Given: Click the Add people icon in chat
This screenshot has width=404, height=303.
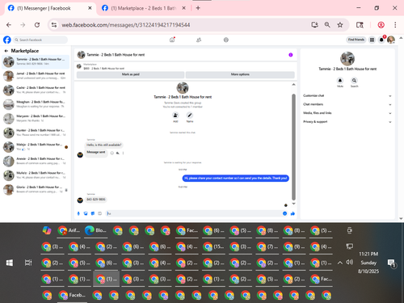Looking at the screenshot, I should tap(175, 116).
